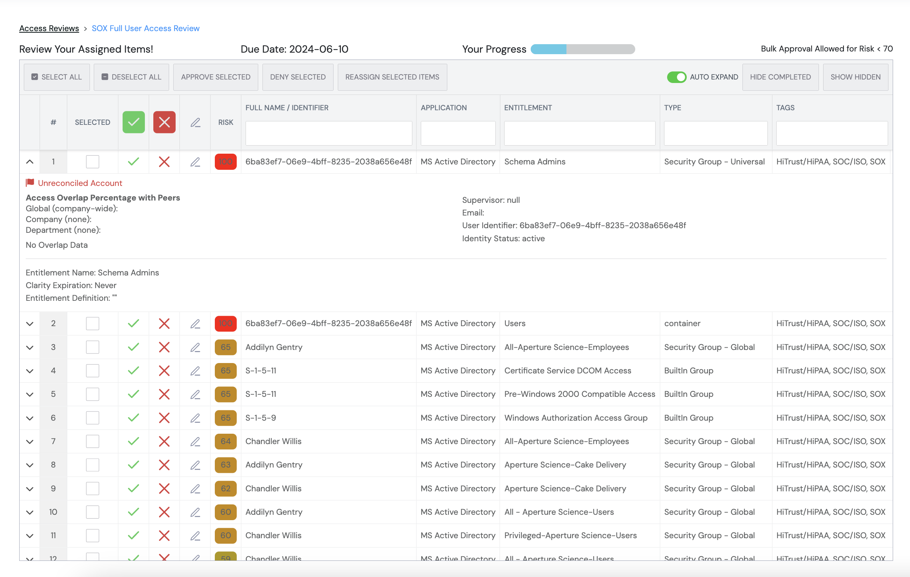Expand row 9 details chevron
This screenshot has width=910, height=577.
30,489
